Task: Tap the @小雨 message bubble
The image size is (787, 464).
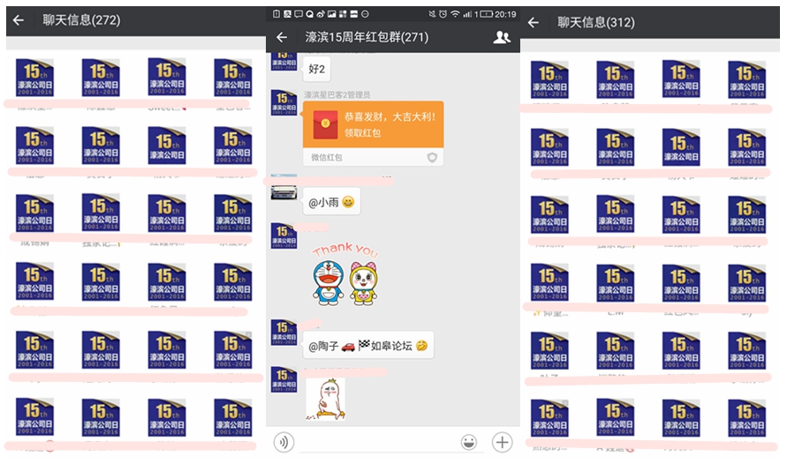Action: (x=331, y=202)
